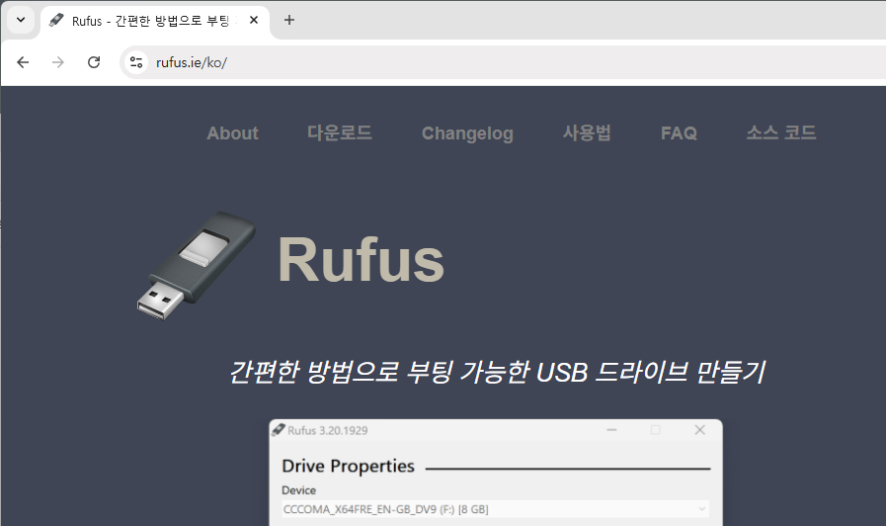View site information for rufus.ie
The width and height of the screenshot is (886, 526).
(137, 62)
